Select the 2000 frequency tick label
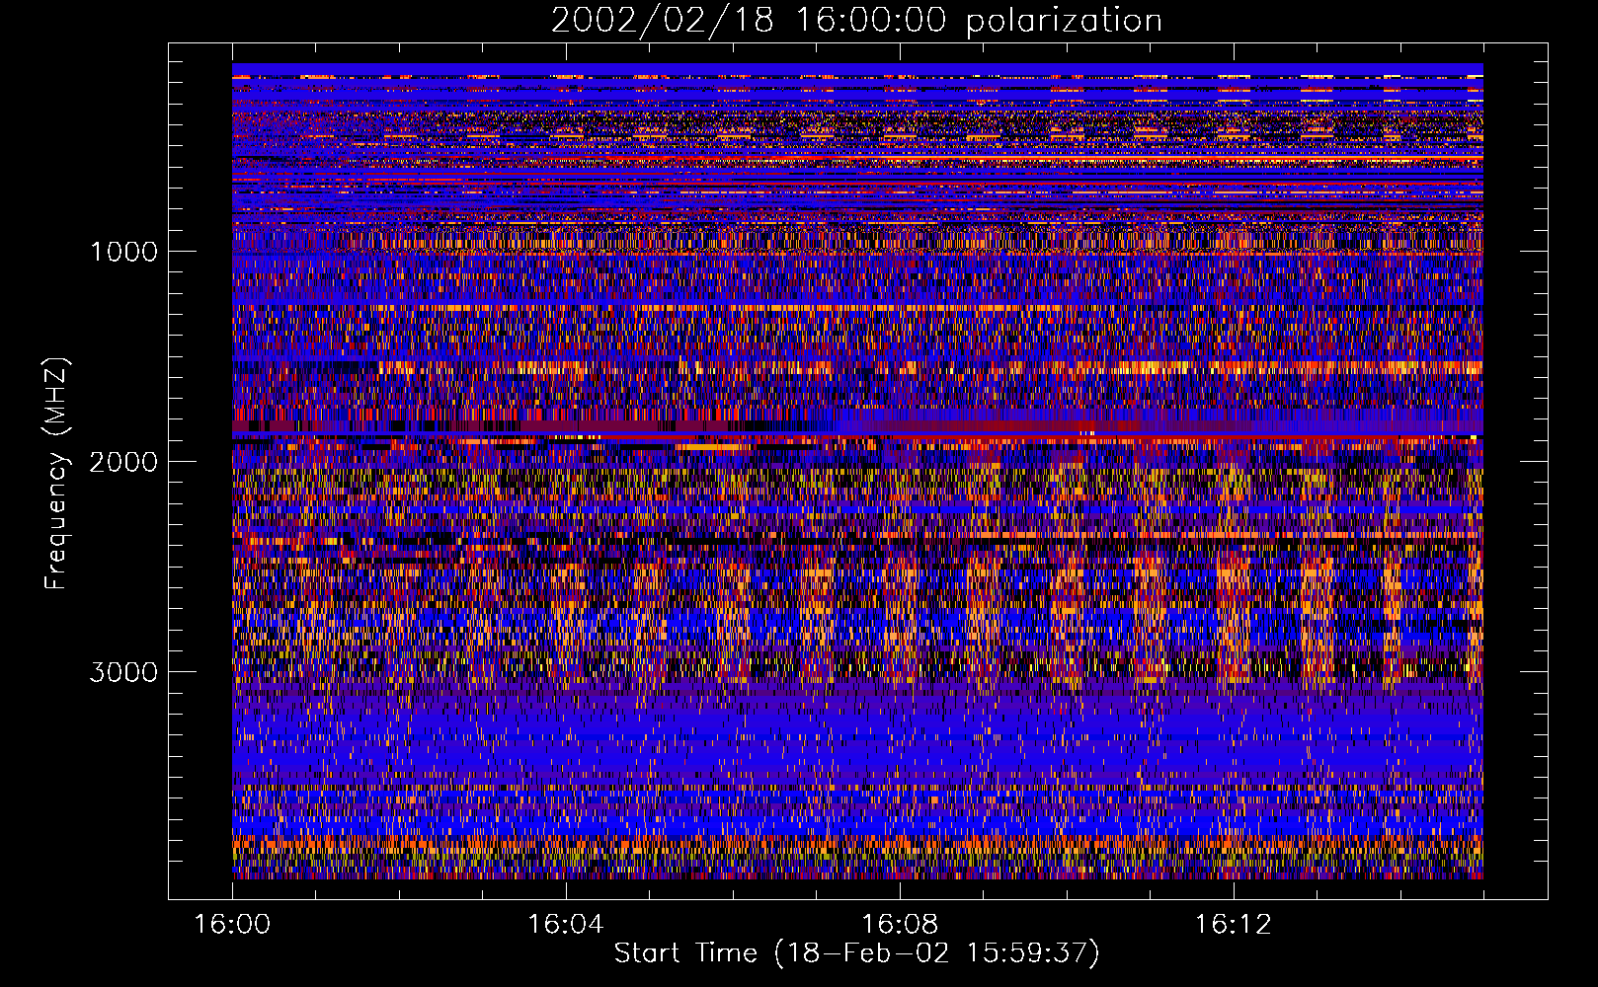Screen dimensions: 1598x987 (x=123, y=462)
